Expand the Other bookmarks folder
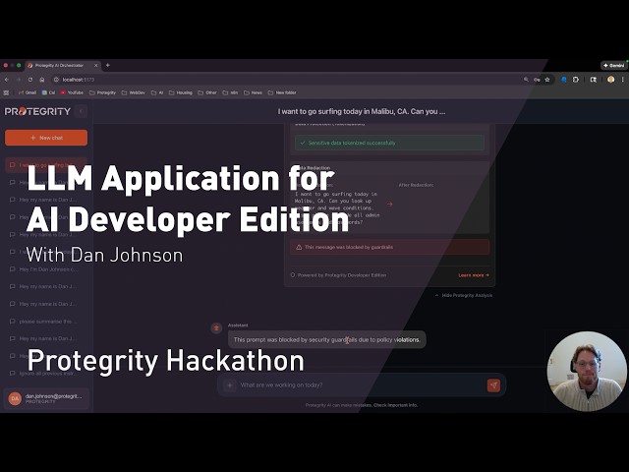 coord(207,92)
